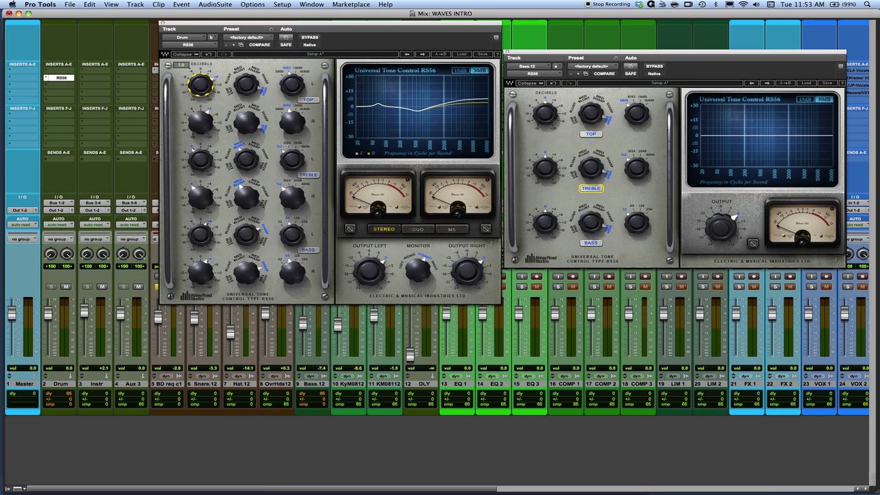Screen dimensions: 880x495
Task: Click the OUTPUT knob in Bass.12 RS56
Action: [x=720, y=227]
